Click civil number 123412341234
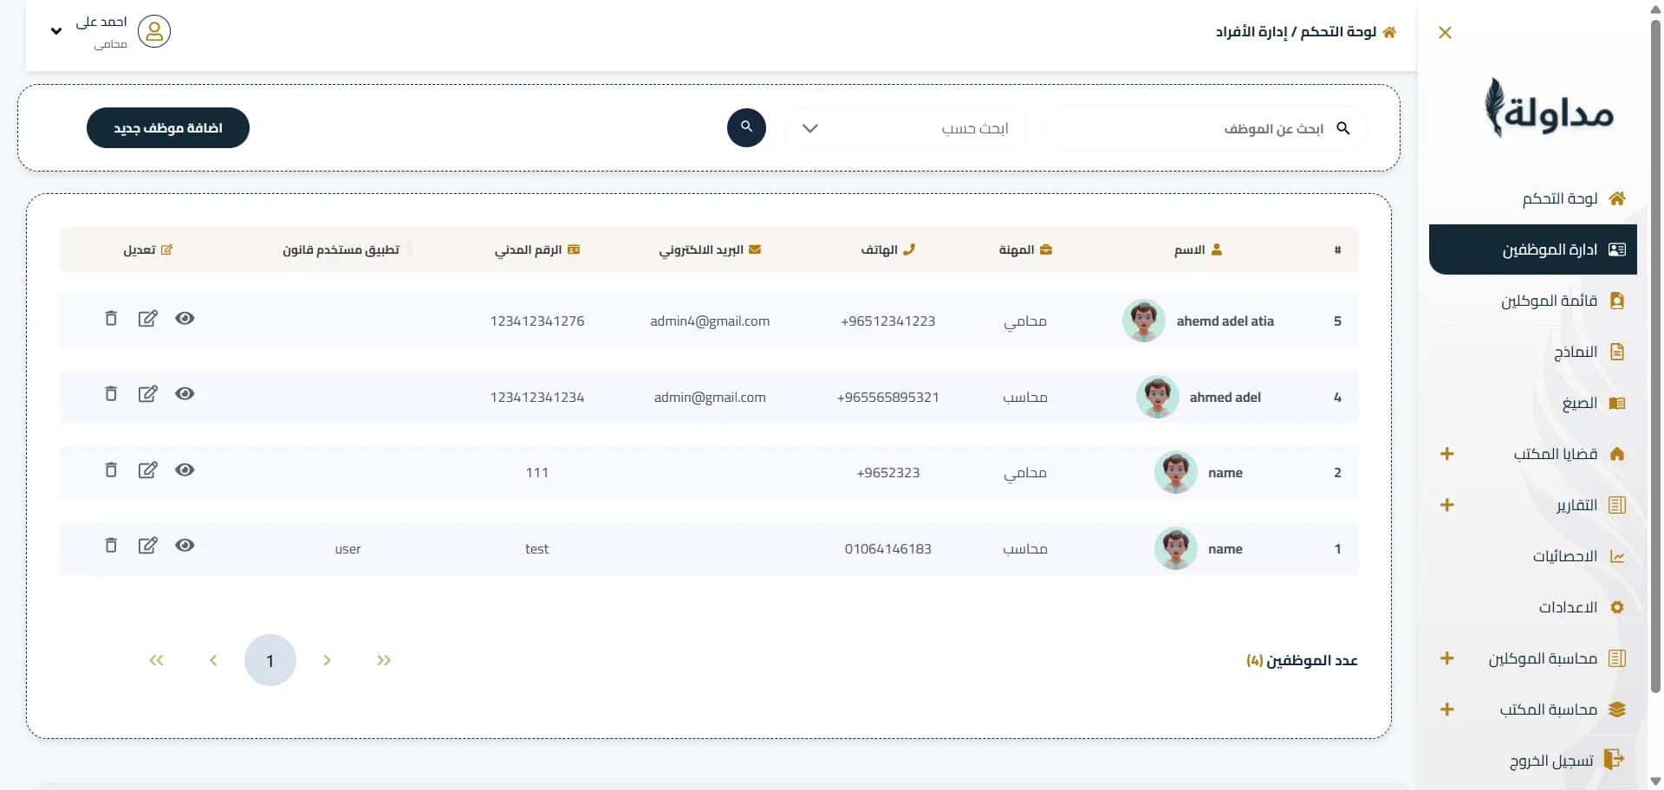Viewport: 1664px width, 790px height. coord(537,397)
